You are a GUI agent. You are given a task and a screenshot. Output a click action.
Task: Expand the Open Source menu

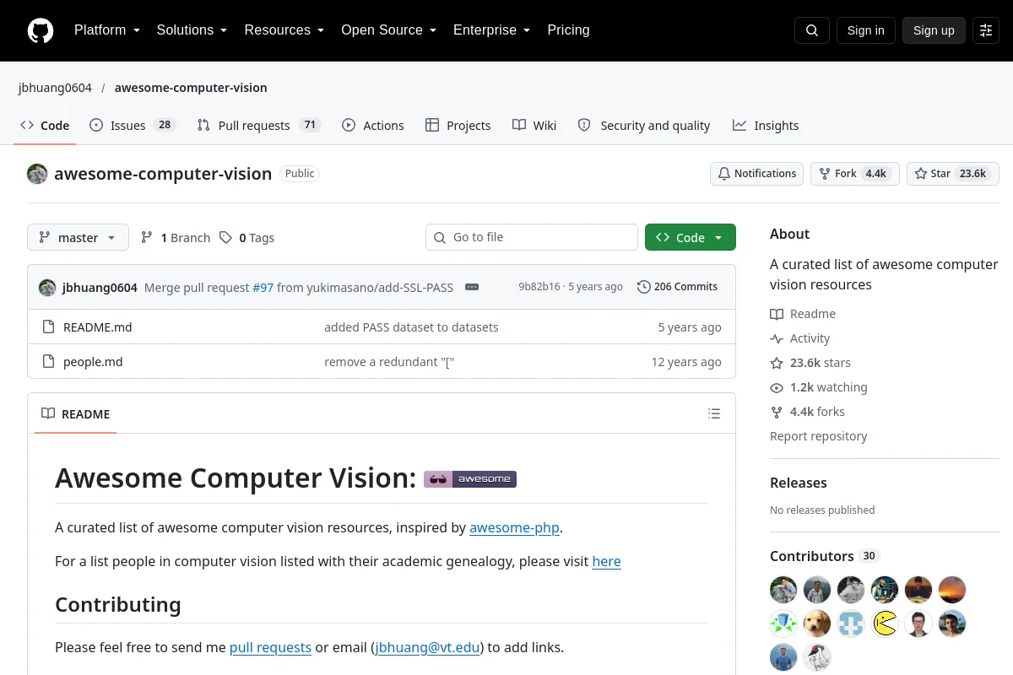pos(389,30)
